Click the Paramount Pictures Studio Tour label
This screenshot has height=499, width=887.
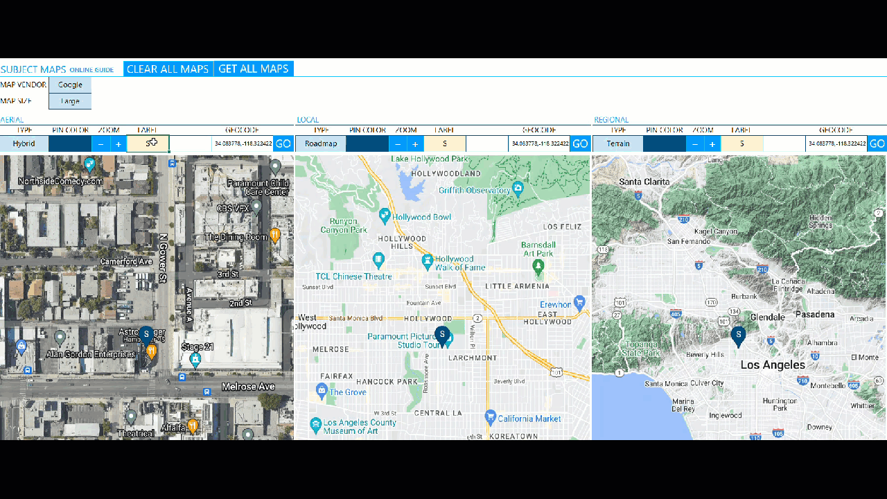tap(404, 340)
